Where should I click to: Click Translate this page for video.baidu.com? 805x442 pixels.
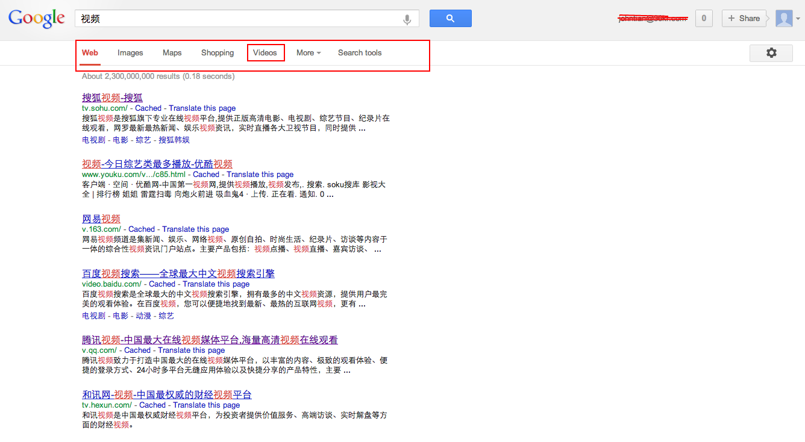pos(216,284)
